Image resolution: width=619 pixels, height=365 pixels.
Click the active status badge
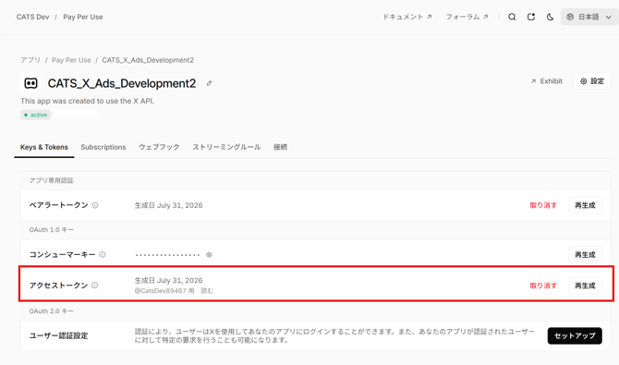point(35,115)
